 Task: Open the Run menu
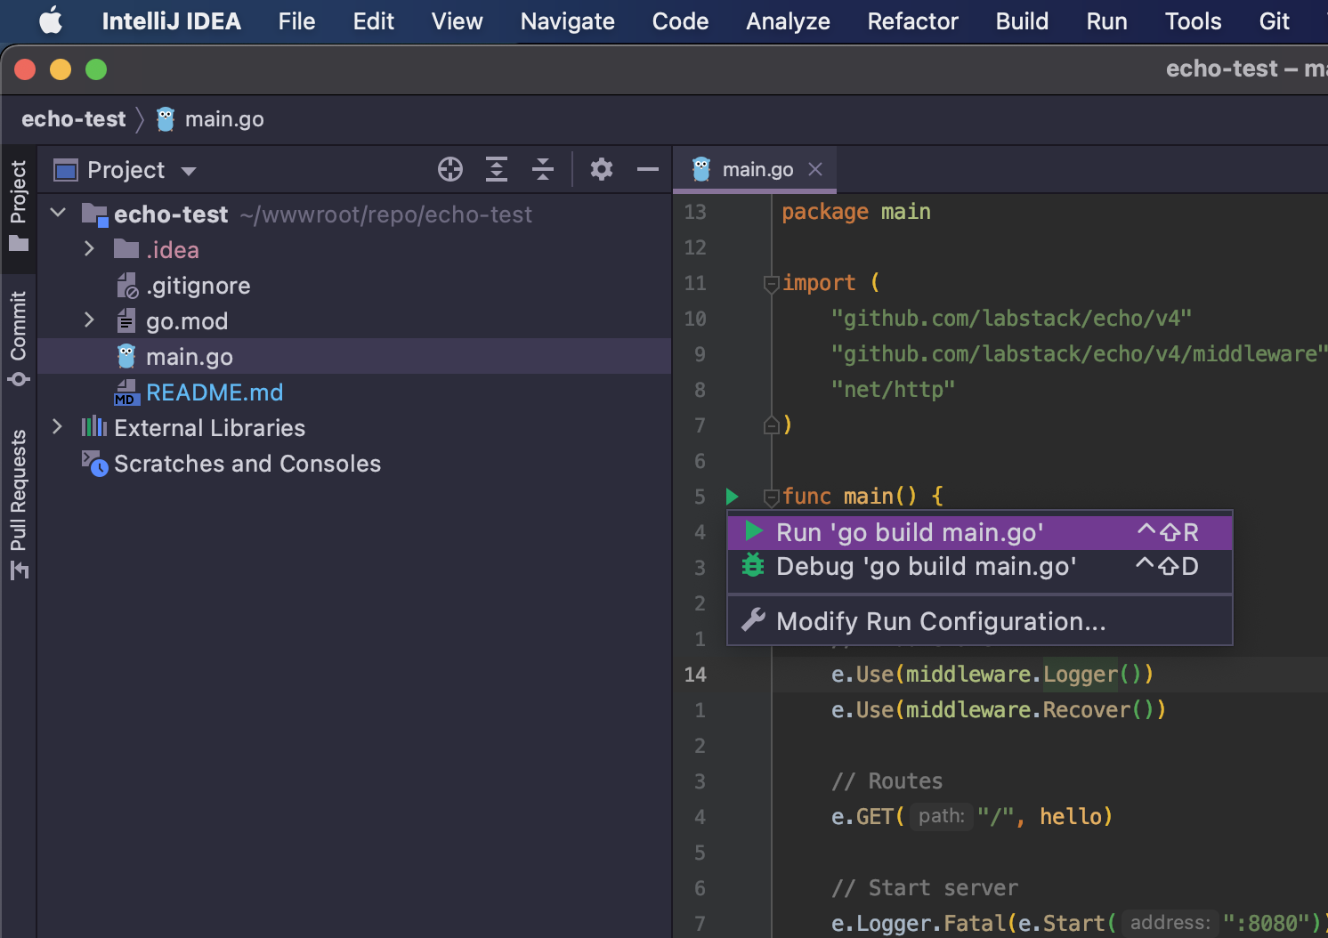(x=1106, y=21)
